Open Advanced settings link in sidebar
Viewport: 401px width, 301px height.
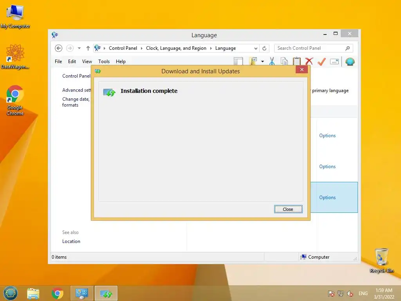point(76,90)
